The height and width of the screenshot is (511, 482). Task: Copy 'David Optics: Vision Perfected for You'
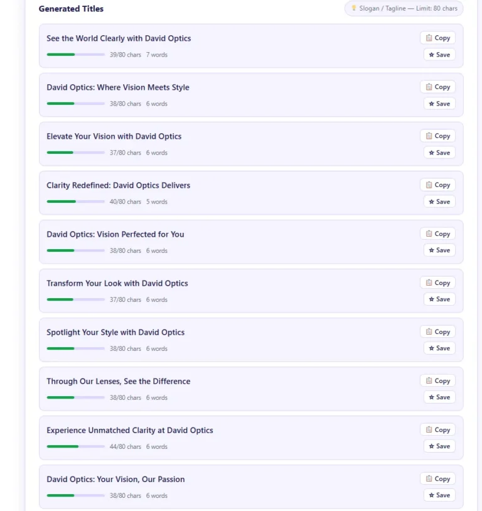[437, 234]
